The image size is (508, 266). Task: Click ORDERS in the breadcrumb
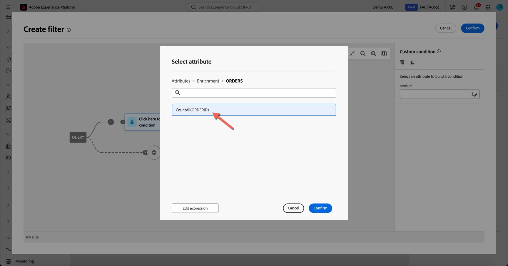(x=234, y=81)
